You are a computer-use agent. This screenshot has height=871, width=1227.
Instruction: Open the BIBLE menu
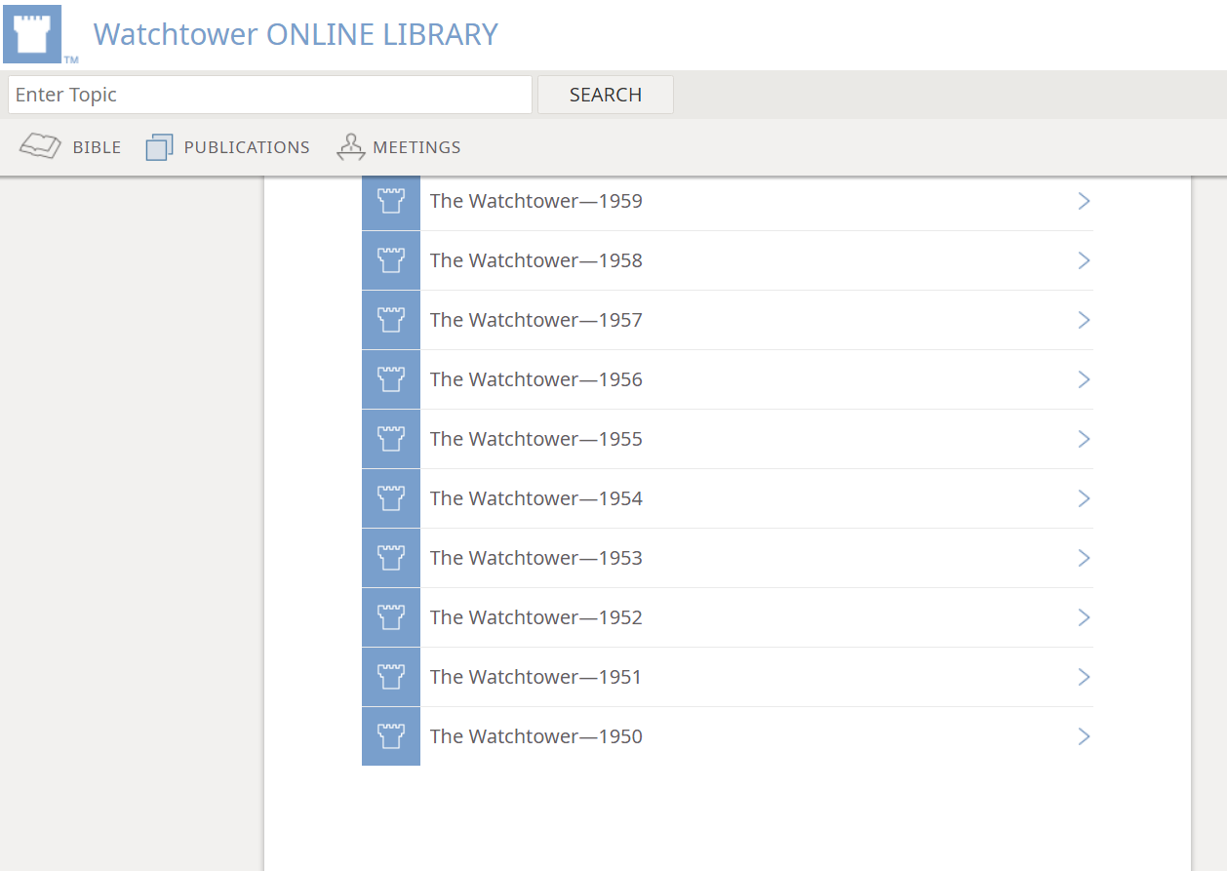[x=70, y=147]
